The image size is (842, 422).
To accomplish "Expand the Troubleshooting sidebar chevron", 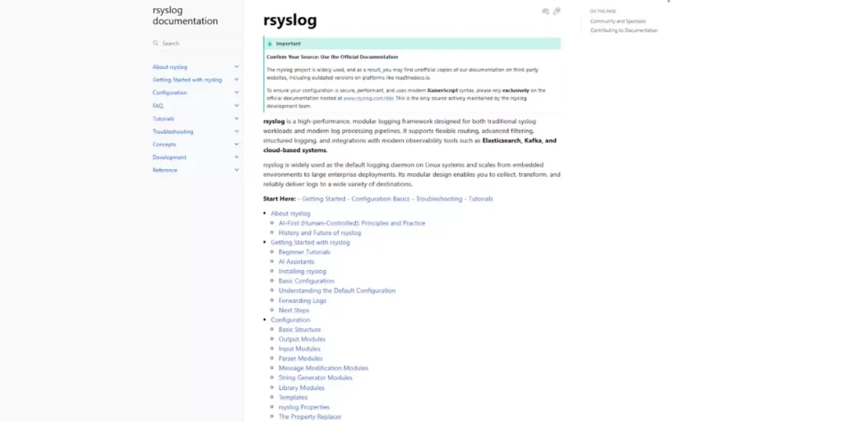I will click(237, 131).
